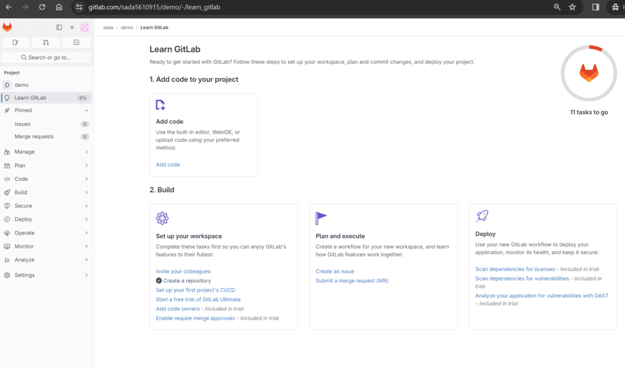Click the sada breadcrumb link
The image size is (625, 369).
click(x=108, y=27)
